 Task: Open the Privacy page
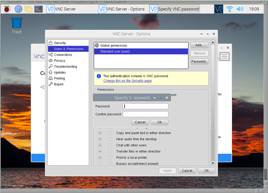[68, 60]
